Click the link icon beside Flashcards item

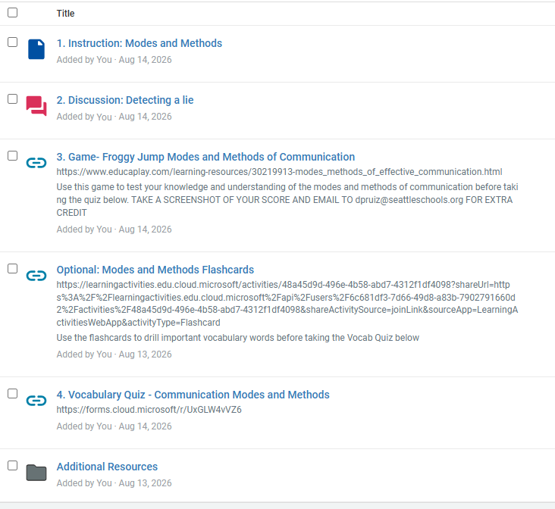tap(36, 276)
